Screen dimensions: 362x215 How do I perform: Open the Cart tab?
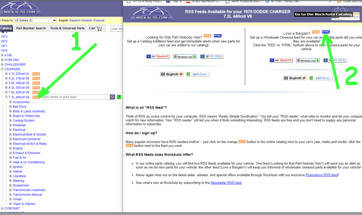pyautogui.click(x=95, y=28)
